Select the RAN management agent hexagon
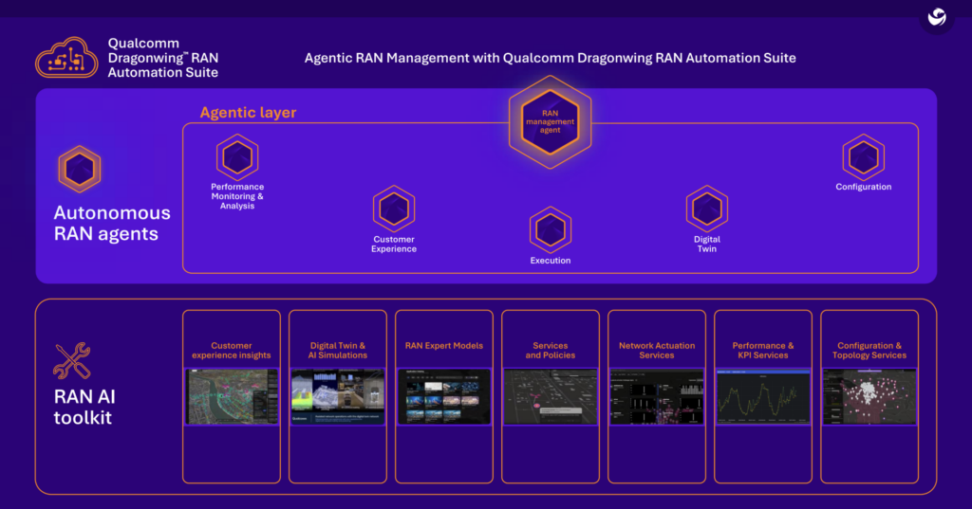Image resolution: width=972 pixels, height=509 pixels. point(550,121)
